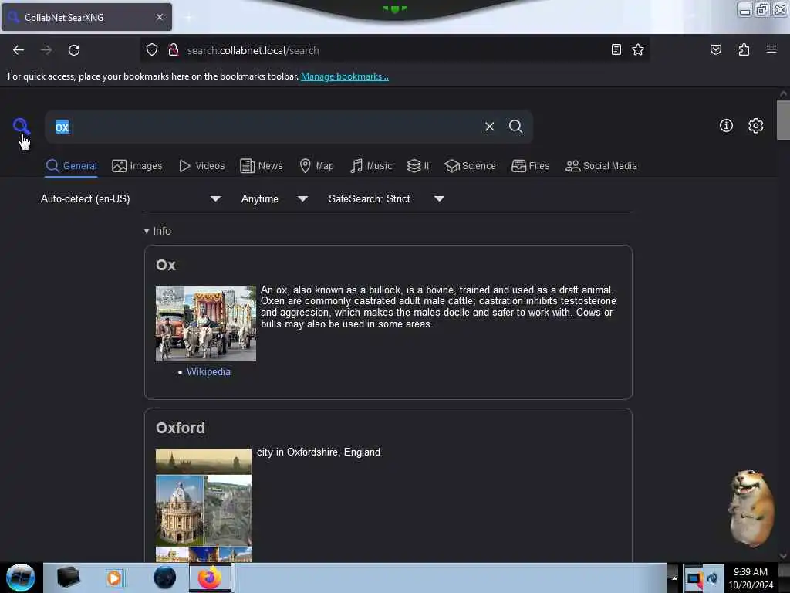Open the black folder taskbar icon
The image size is (790, 593).
[x=69, y=578]
